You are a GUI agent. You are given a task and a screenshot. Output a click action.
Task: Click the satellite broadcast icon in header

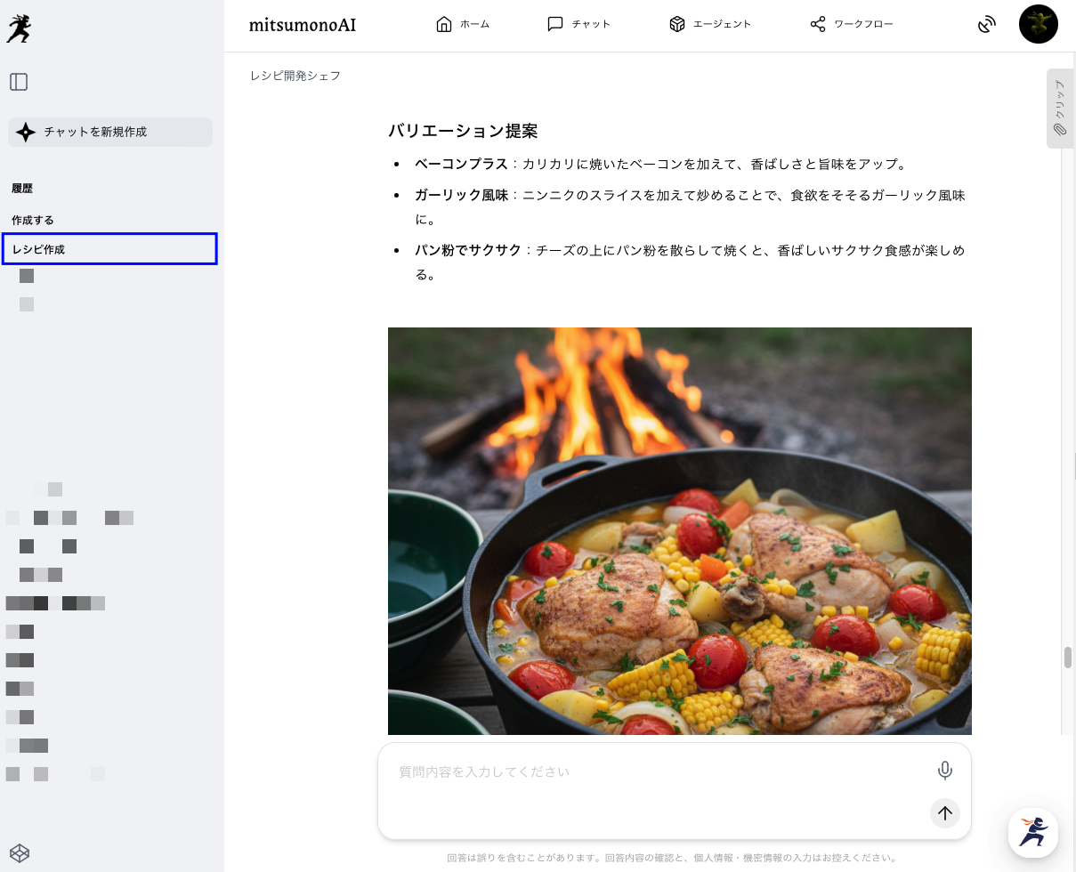click(x=986, y=24)
